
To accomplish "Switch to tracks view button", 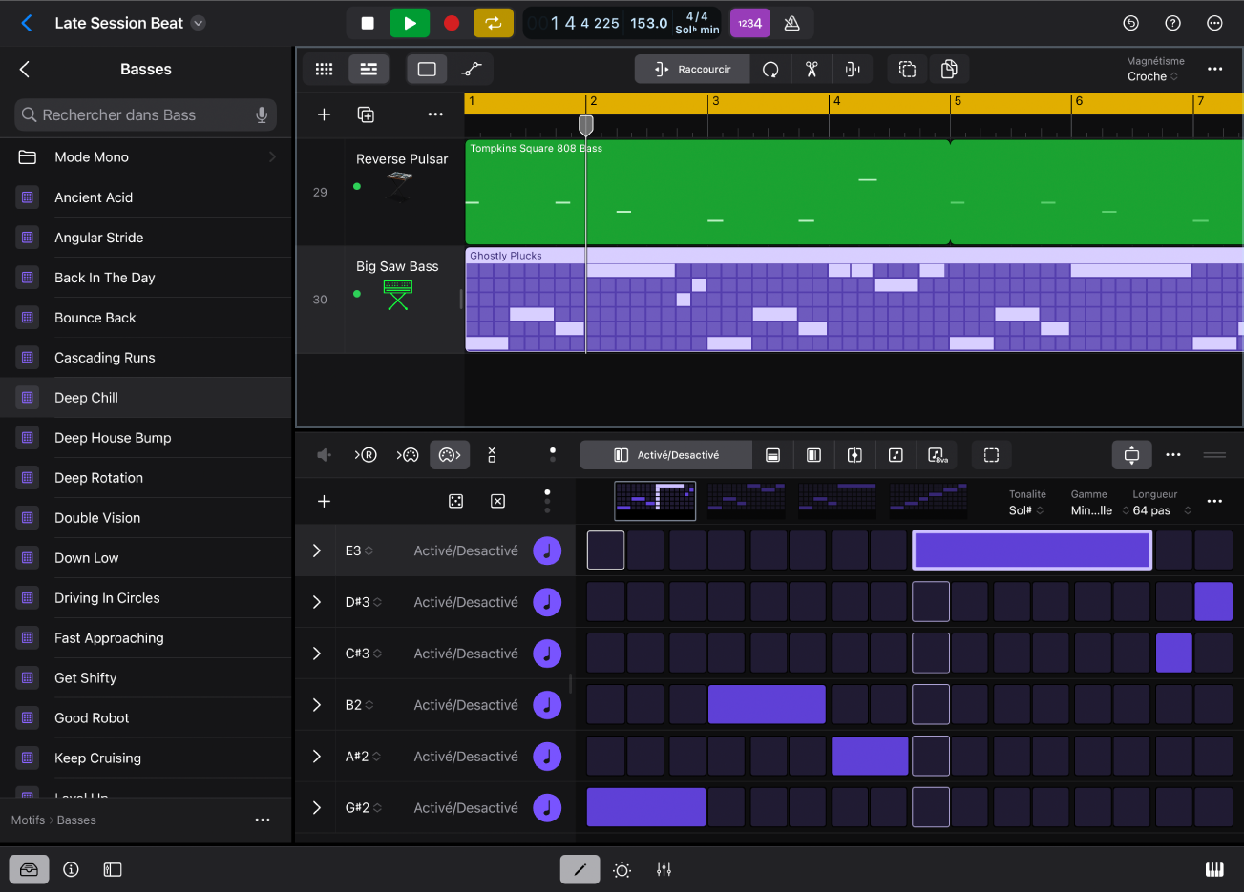I will pos(369,69).
